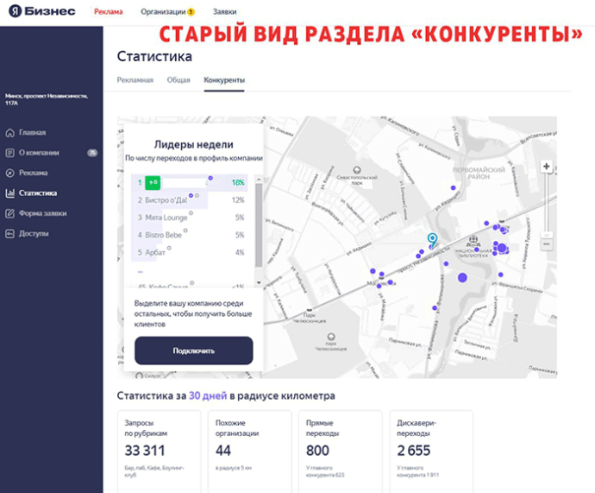The height and width of the screenshot is (493, 595).
Task: Select the first leader row with 18%
Action: pyautogui.click(x=190, y=182)
